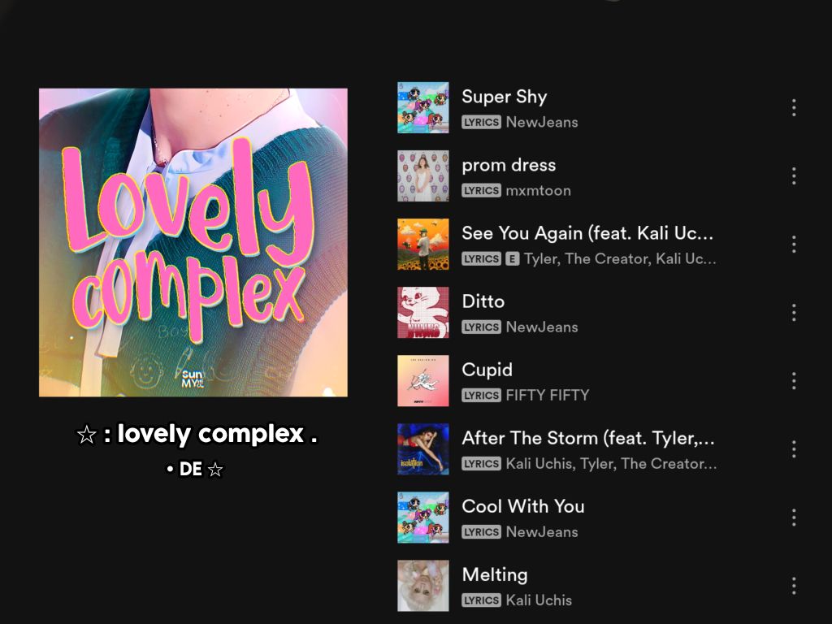Select the Melting track title
Viewport: 832px width, 624px height.
pos(495,574)
